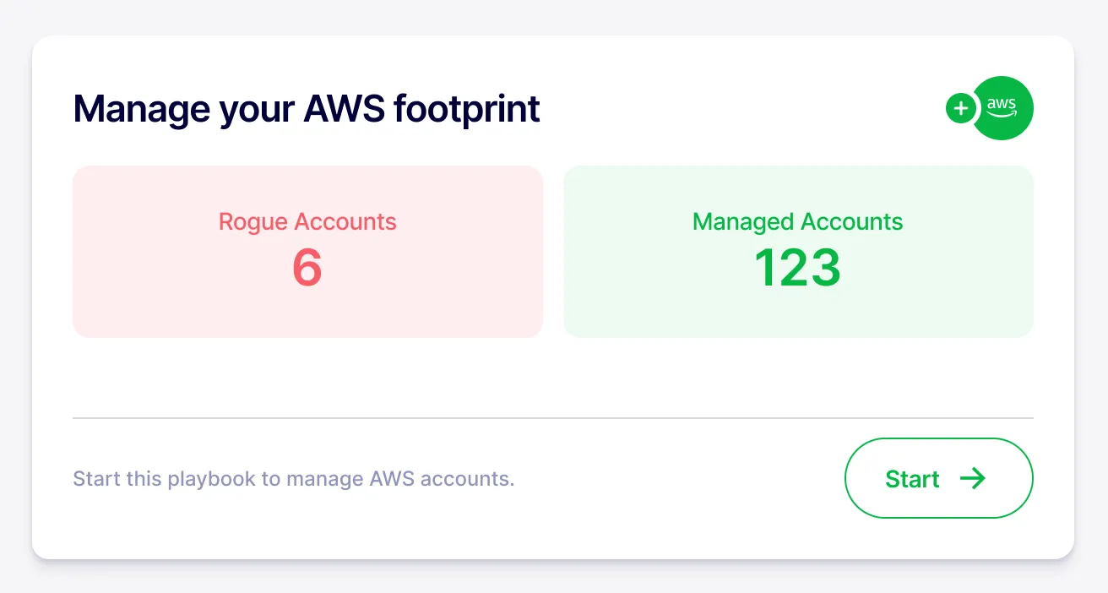Click the green plus icon
1108x593 pixels.
tap(960, 108)
